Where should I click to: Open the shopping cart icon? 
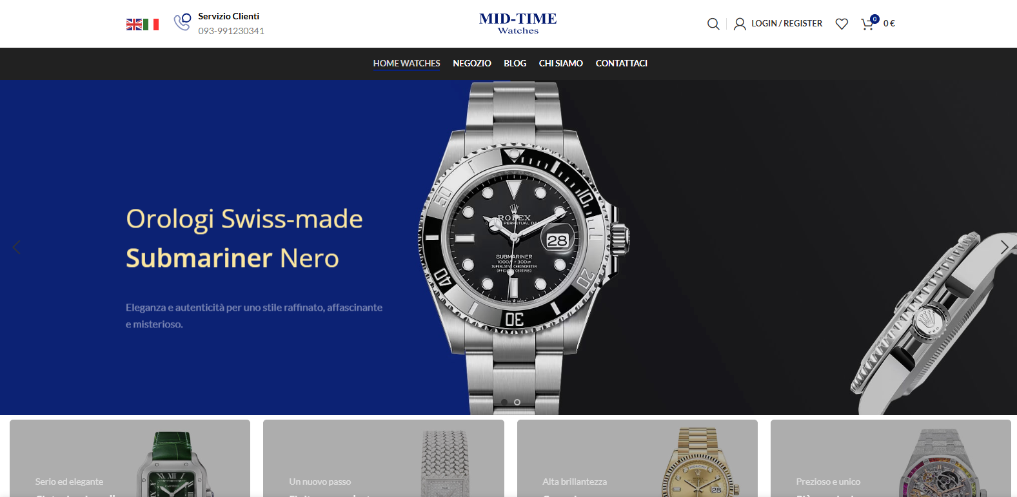point(868,24)
